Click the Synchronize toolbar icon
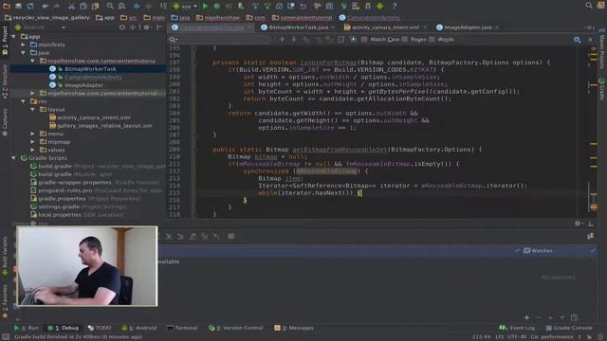 click(x=30, y=6)
